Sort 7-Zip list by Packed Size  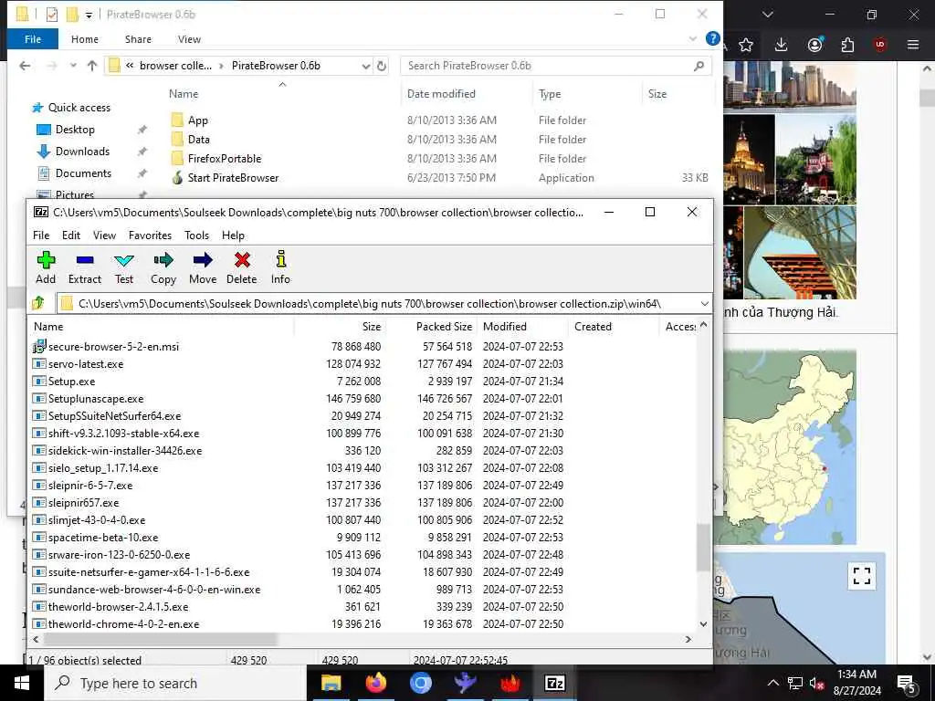click(x=445, y=327)
